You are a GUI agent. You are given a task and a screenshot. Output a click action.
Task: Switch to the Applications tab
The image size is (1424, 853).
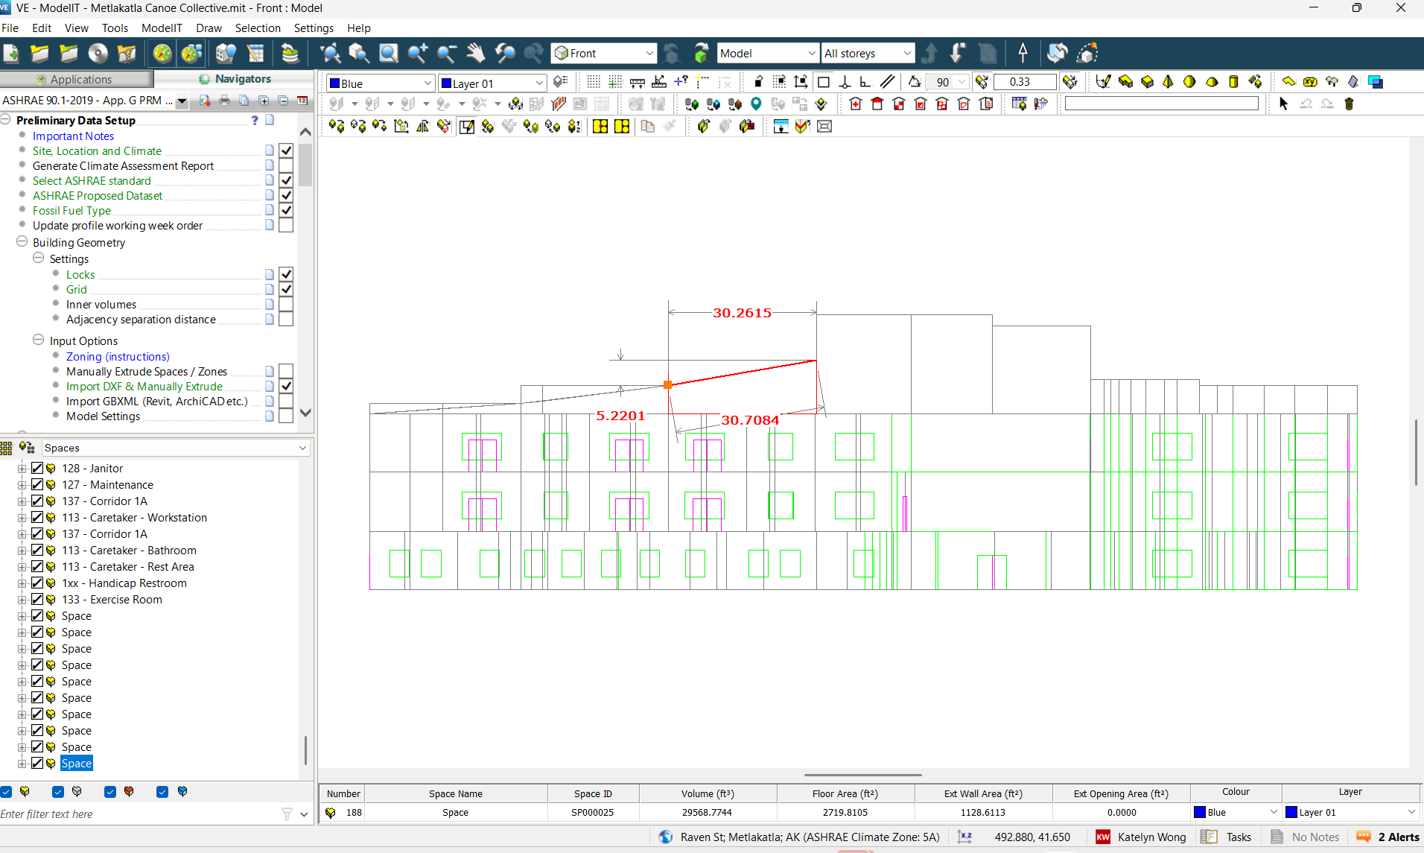[x=76, y=79]
